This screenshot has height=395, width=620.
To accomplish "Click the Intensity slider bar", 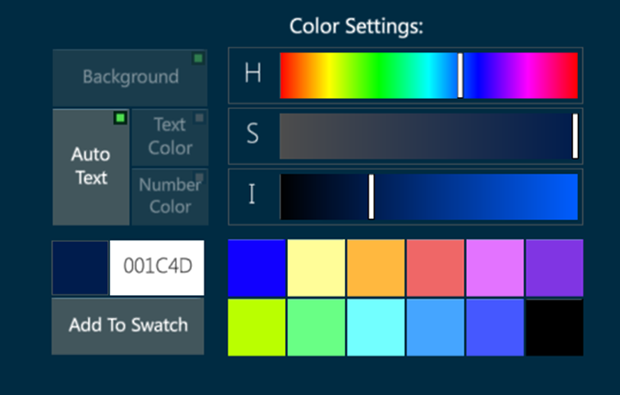I will (428, 197).
